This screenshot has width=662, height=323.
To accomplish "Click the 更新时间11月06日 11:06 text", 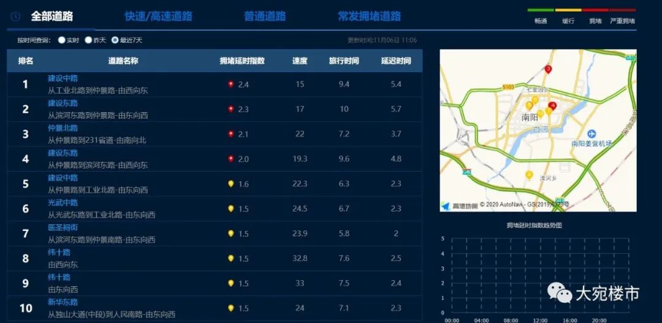I will coord(382,40).
